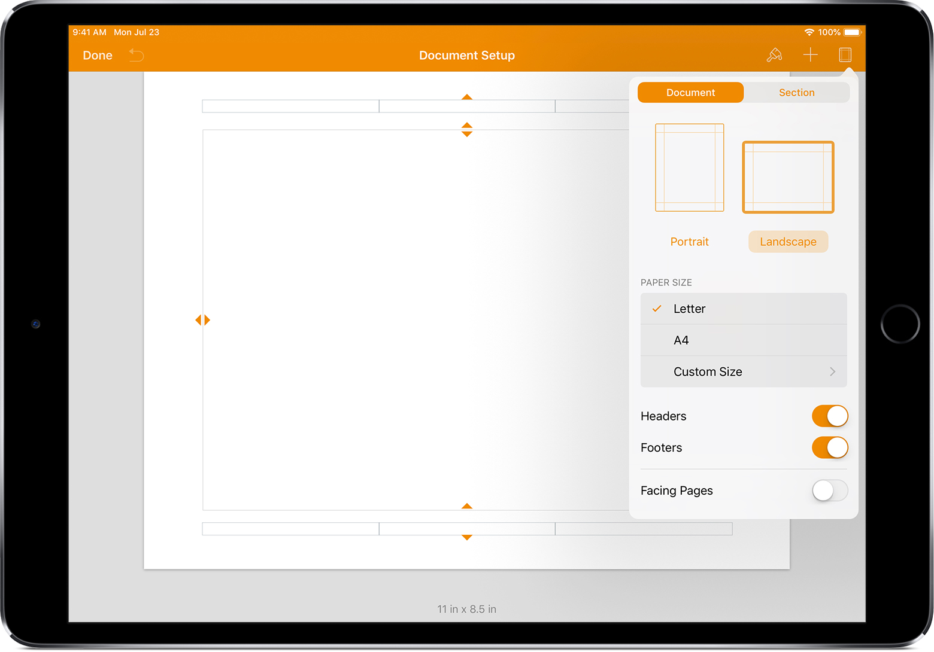Switch to the Section tab
934x652 pixels.
tap(796, 93)
